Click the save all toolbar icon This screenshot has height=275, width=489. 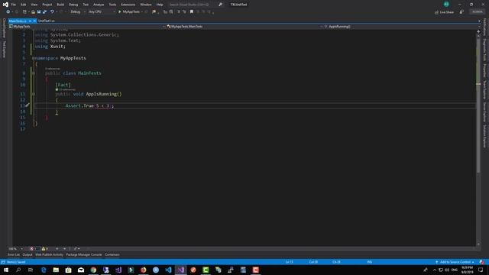pyautogui.click(x=44, y=12)
